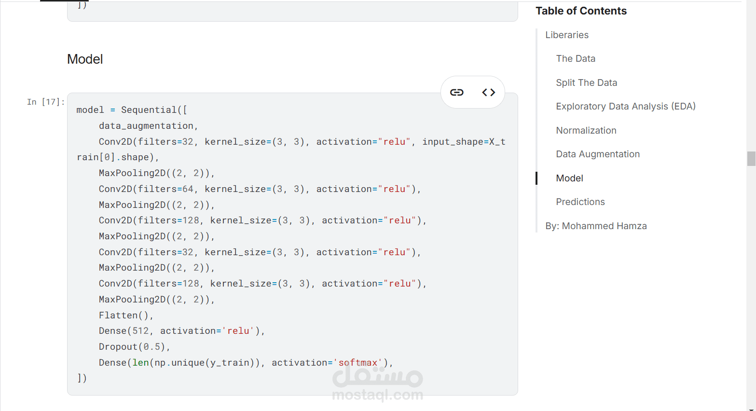
Task: Go to Split The Data section
Action: (586, 82)
